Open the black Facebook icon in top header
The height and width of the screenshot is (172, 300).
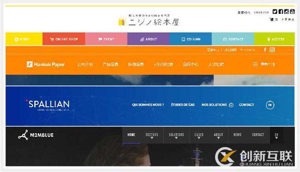point(281,12)
